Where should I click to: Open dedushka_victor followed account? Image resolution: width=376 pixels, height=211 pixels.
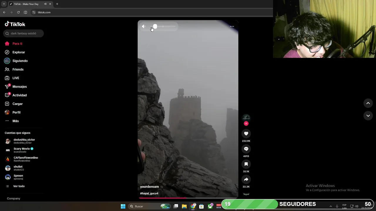pyautogui.click(x=20, y=141)
